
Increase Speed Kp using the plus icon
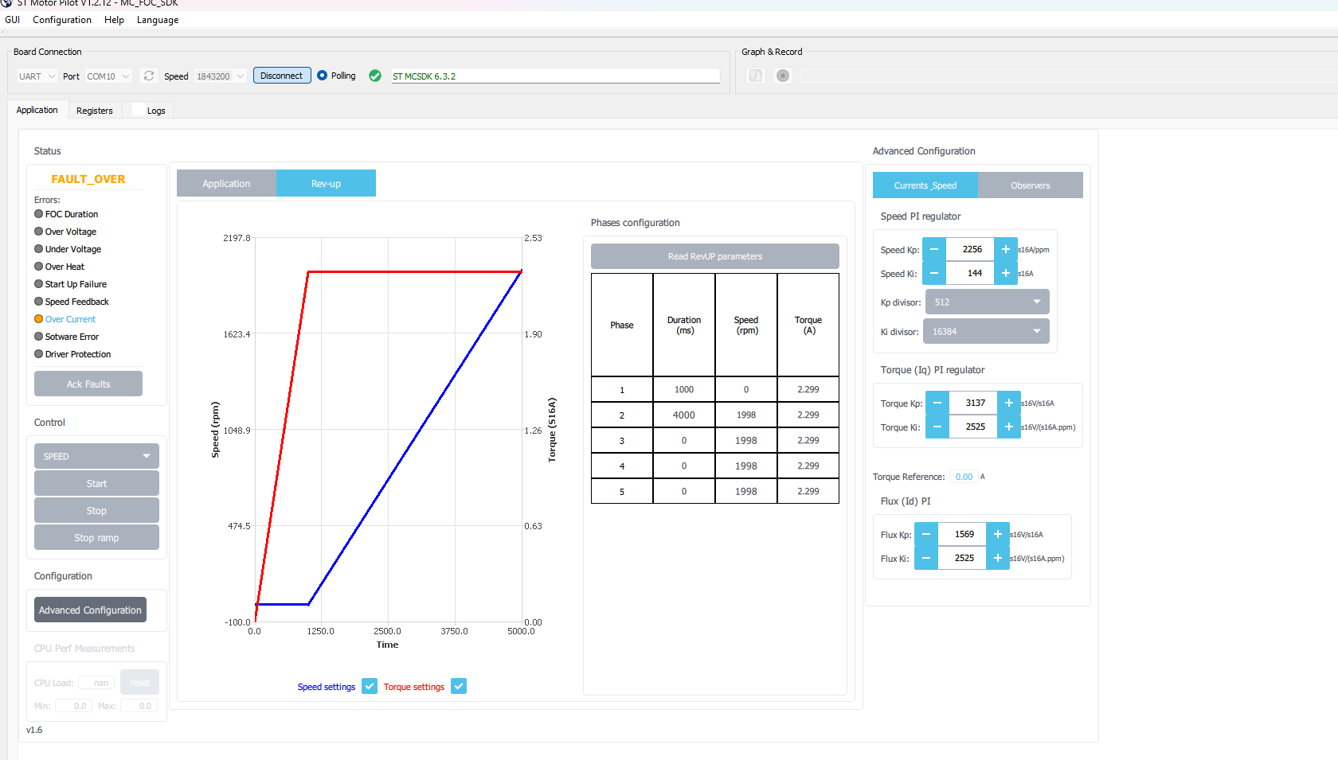click(1006, 249)
